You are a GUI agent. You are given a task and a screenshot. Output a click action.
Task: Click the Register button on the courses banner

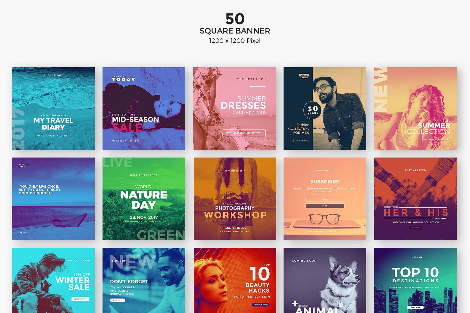(x=118, y=300)
